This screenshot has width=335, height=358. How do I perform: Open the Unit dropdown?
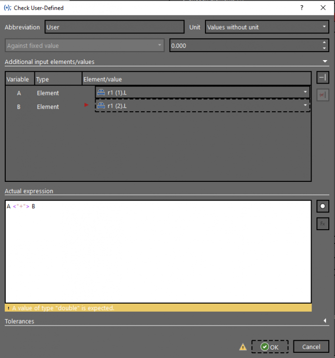click(267, 27)
